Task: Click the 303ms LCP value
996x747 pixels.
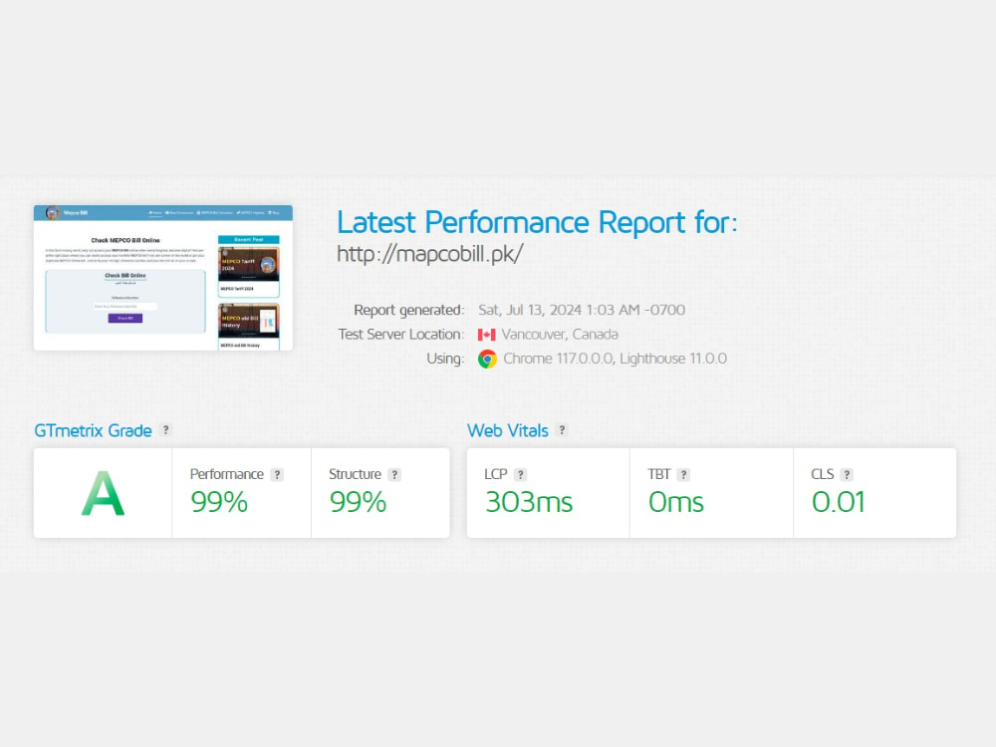Action: (x=529, y=502)
